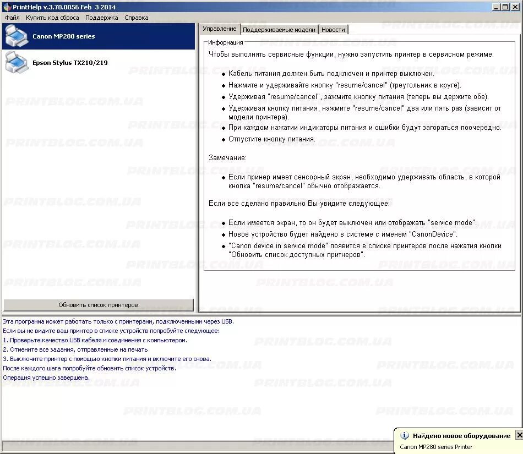Click the info icon in the new hardware balloon

tap(404, 435)
